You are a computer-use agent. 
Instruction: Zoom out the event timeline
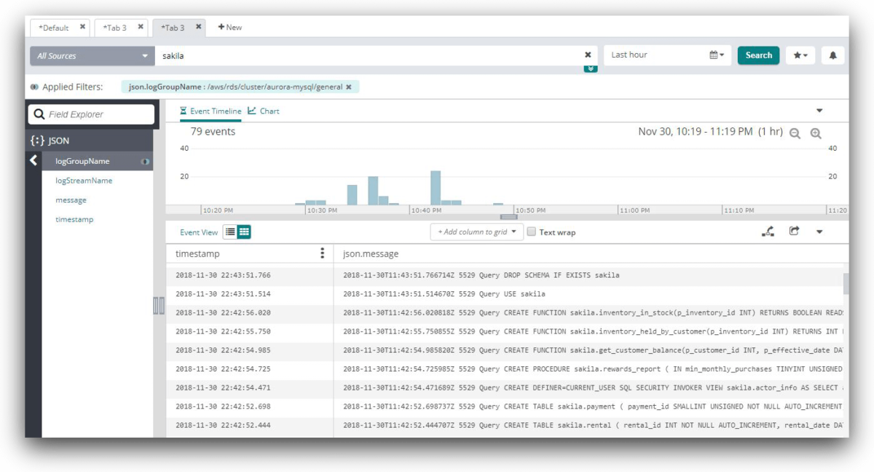point(795,133)
